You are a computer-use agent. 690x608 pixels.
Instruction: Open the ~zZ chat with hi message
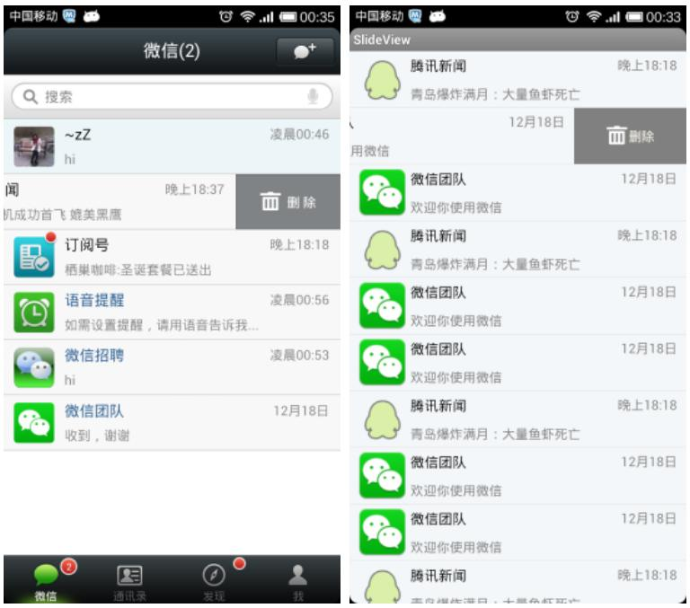click(172, 146)
